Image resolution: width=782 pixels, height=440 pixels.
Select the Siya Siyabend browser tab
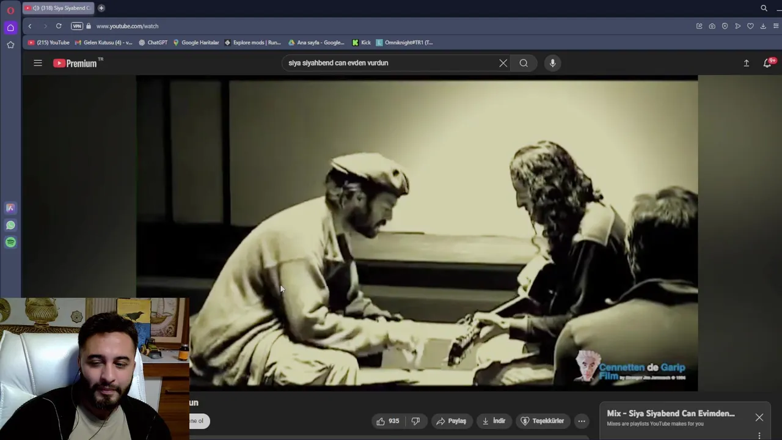tap(59, 8)
